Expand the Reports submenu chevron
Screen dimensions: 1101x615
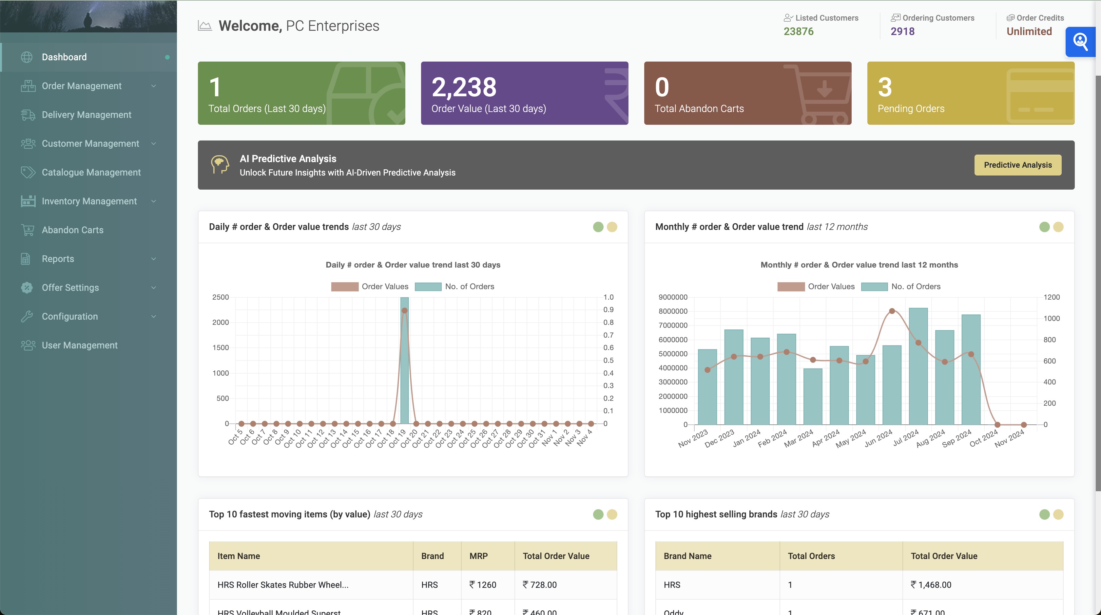point(153,259)
